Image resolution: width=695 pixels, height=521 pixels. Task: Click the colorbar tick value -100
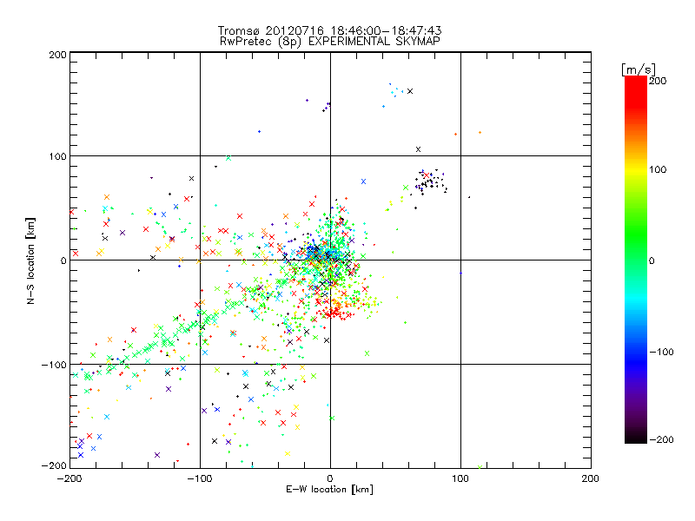click(661, 352)
